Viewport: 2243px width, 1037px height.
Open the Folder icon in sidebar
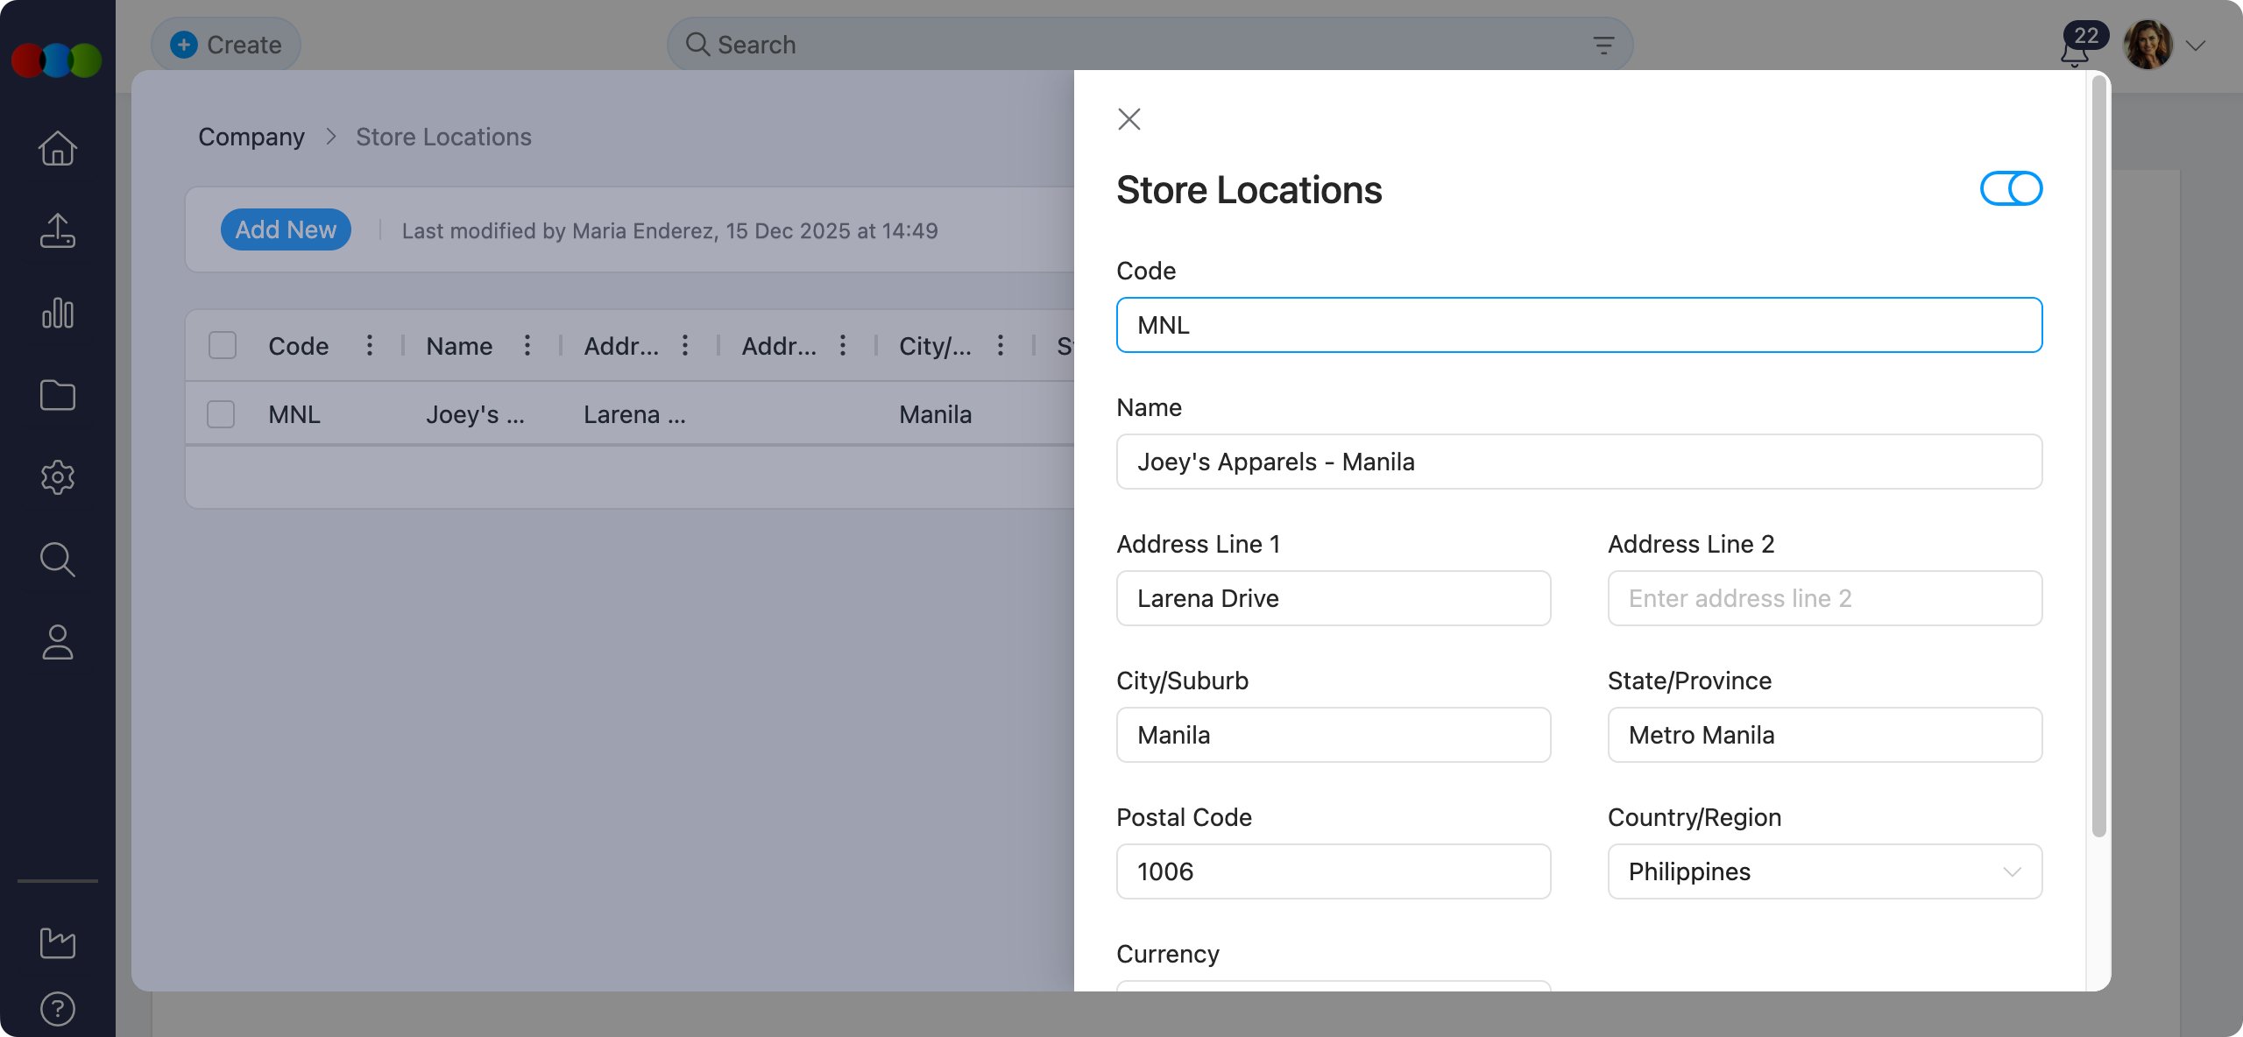point(57,395)
